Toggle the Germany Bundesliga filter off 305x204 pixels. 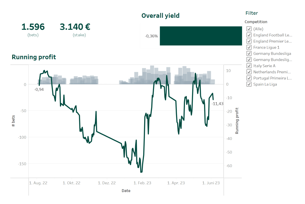pyautogui.click(x=249, y=53)
